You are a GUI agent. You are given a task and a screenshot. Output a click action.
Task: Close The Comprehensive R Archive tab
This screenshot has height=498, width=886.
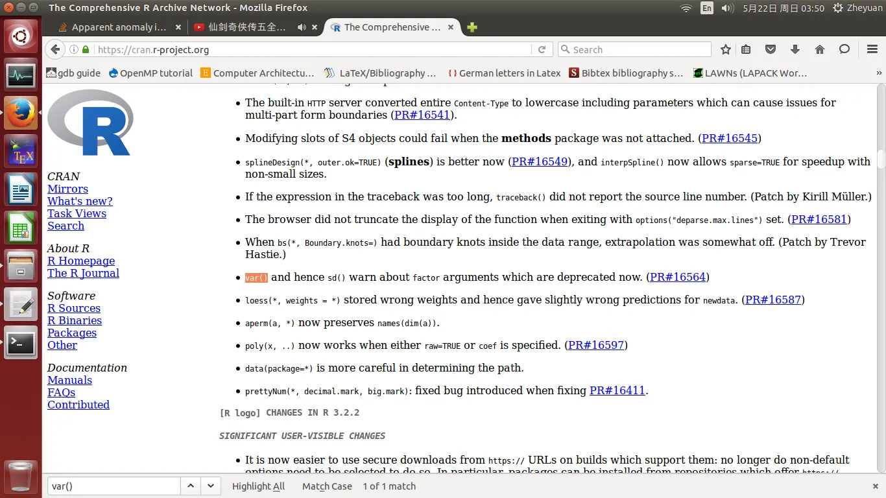pos(451,27)
